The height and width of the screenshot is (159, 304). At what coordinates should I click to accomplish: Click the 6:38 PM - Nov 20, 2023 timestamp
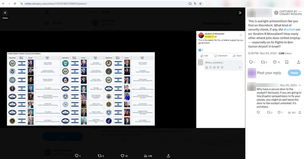pos(262,53)
